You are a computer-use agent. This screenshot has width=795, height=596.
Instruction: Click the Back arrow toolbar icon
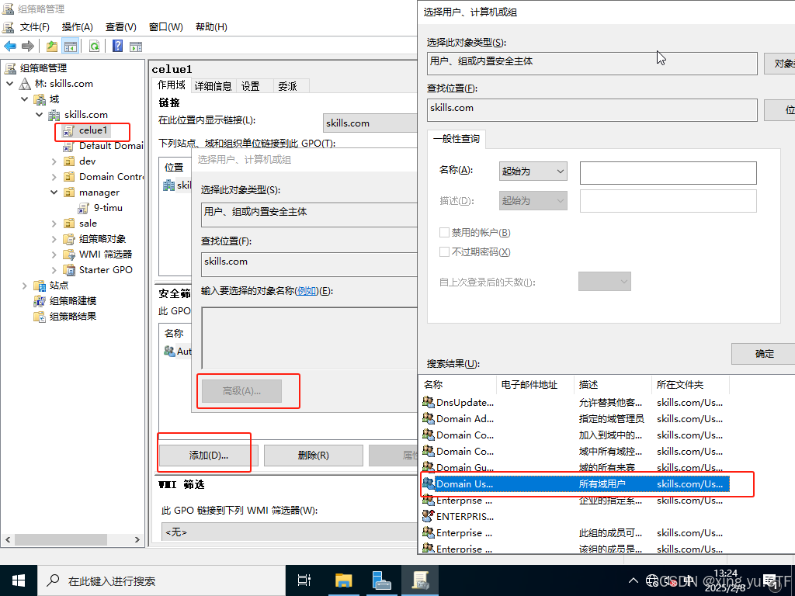click(x=10, y=47)
